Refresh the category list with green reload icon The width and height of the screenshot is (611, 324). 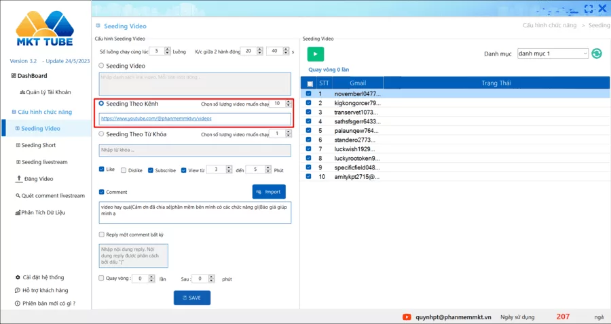[597, 54]
